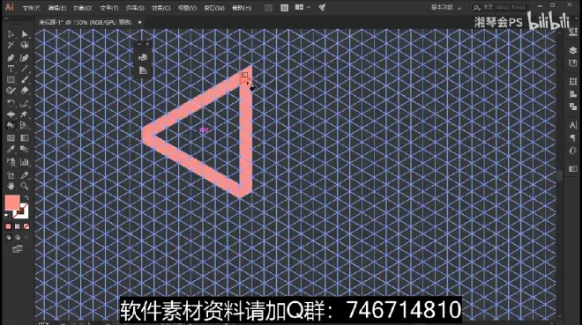Select the Eraser tool

click(25, 91)
